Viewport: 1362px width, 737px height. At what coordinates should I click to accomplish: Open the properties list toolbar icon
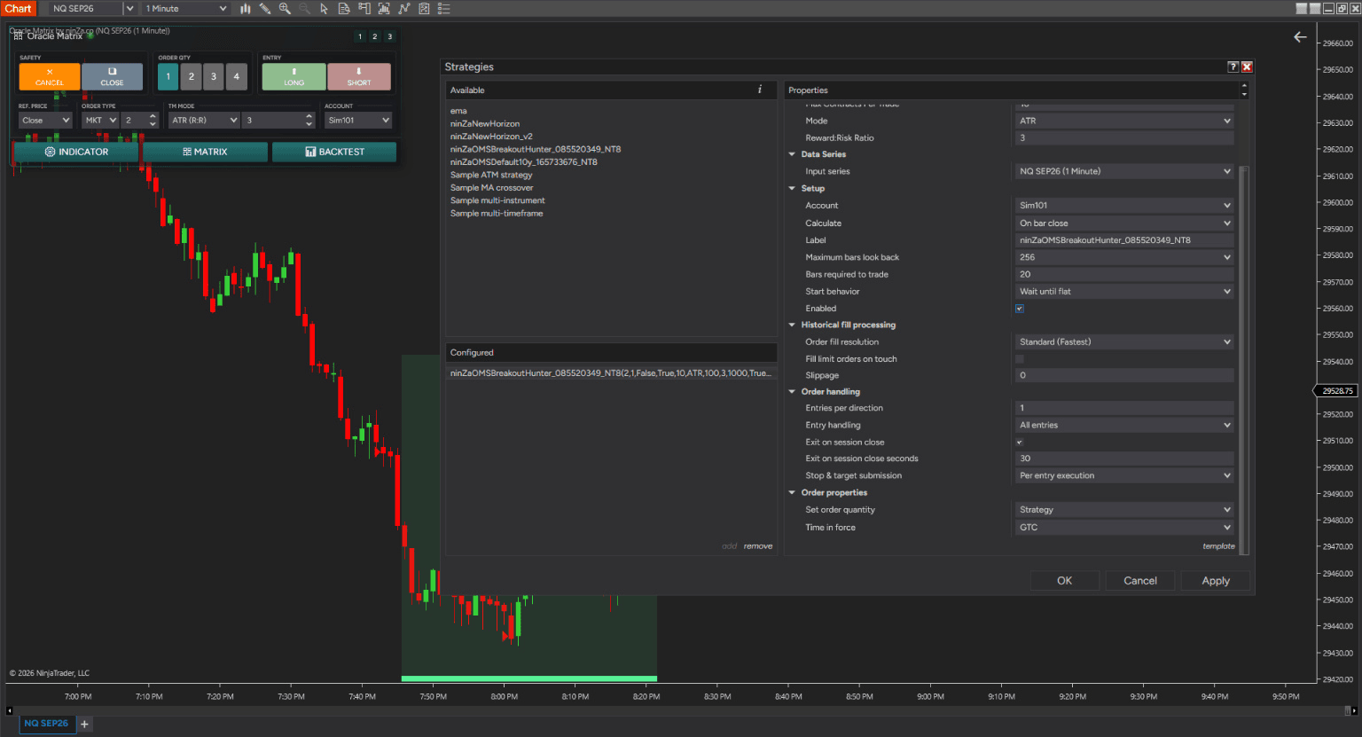pos(444,9)
